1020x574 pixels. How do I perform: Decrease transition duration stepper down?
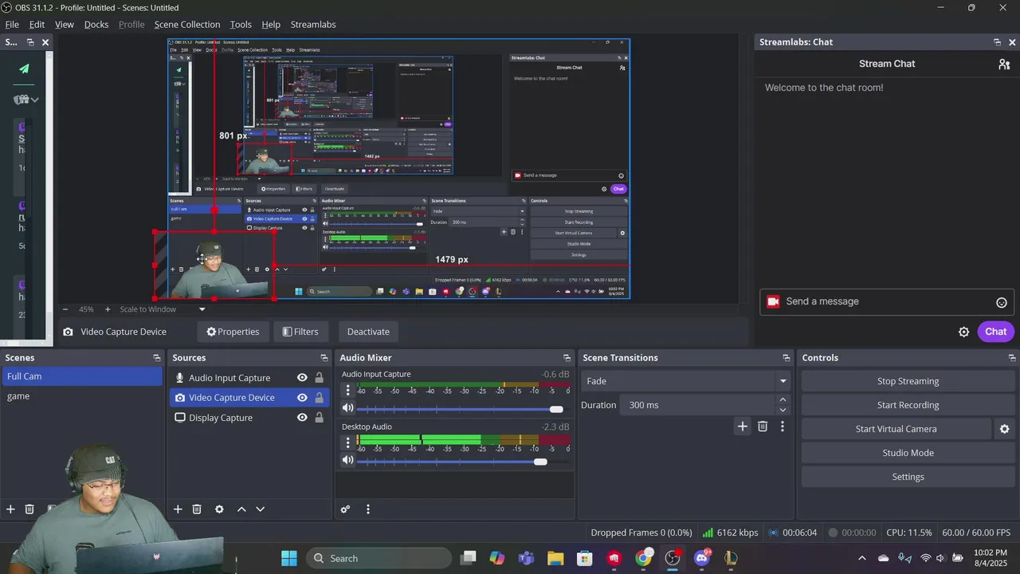783,410
